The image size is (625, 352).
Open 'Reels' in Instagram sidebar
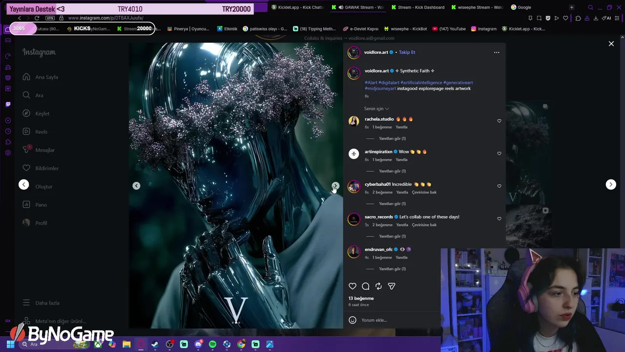coord(35,132)
